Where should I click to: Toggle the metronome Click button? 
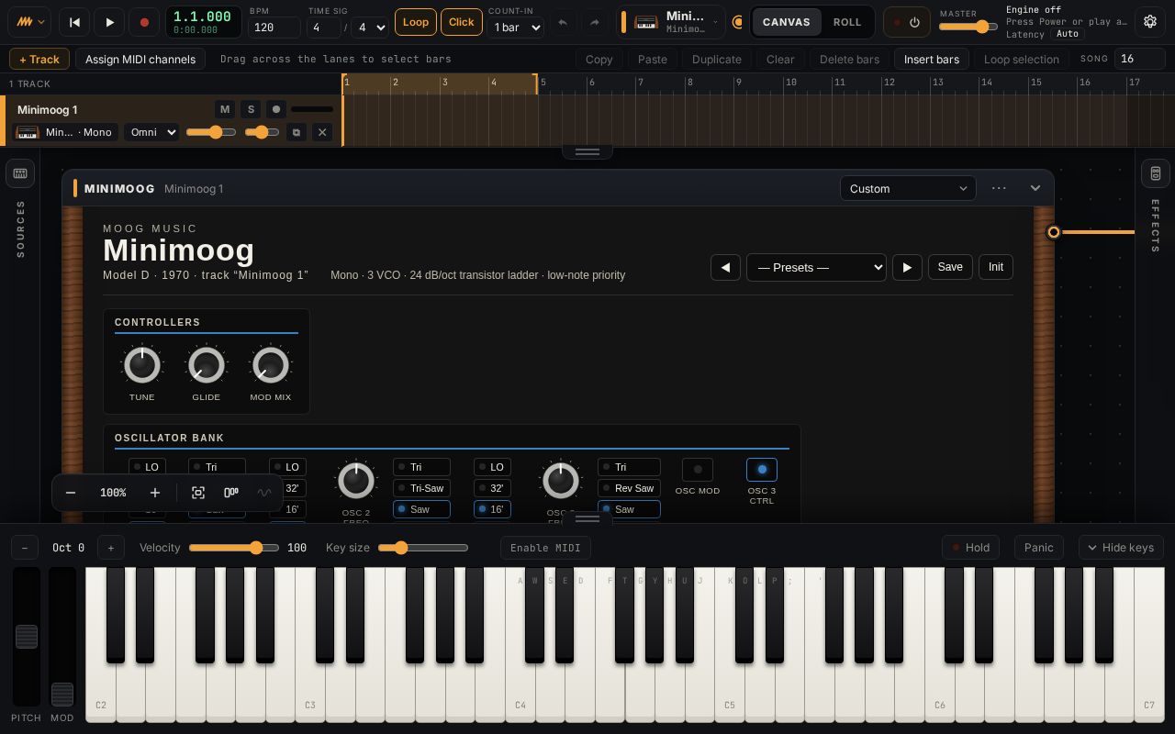click(462, 22)
